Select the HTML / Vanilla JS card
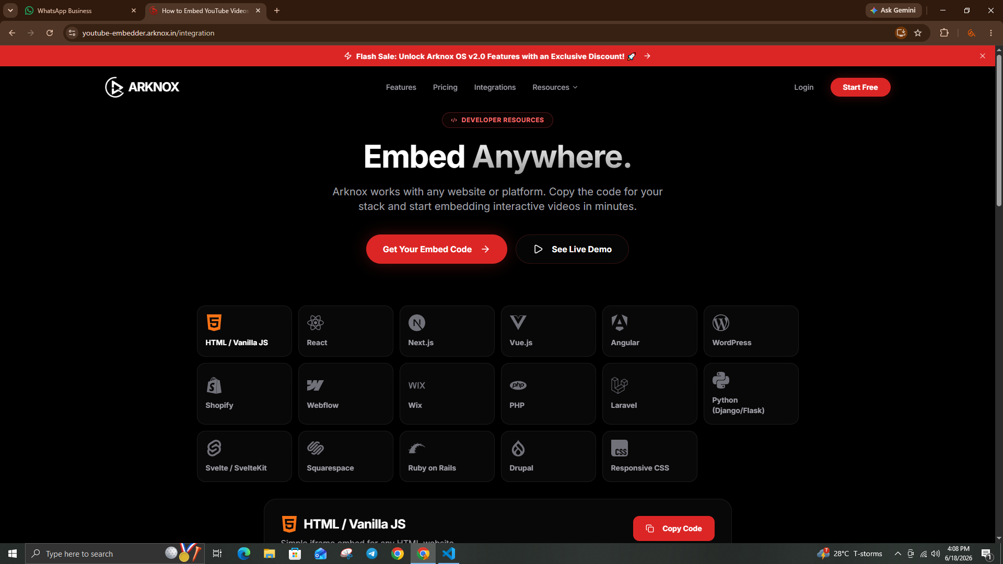This screenshot has height=564, width=1003. pos(244,331)
